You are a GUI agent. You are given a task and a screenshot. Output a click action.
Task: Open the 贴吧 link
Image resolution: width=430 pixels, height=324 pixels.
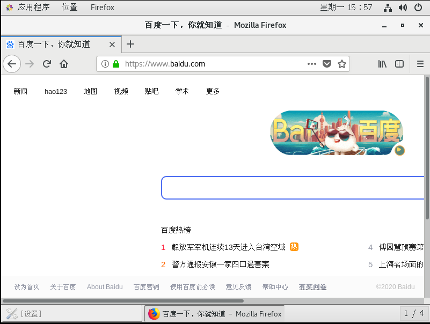click(x=151, y=91)
